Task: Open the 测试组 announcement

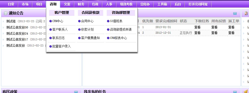Action: (11, 21)
